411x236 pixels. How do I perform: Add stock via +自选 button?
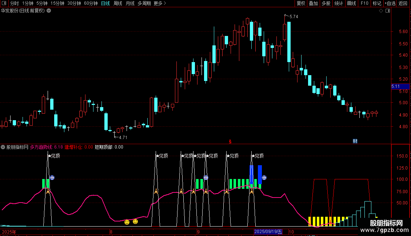tap(390, 3)
